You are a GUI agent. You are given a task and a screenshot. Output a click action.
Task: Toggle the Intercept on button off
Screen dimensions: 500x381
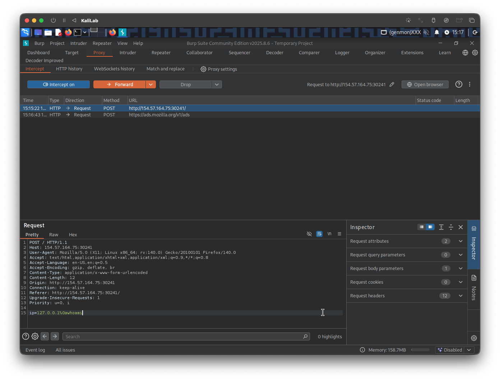tap(59, 84)
